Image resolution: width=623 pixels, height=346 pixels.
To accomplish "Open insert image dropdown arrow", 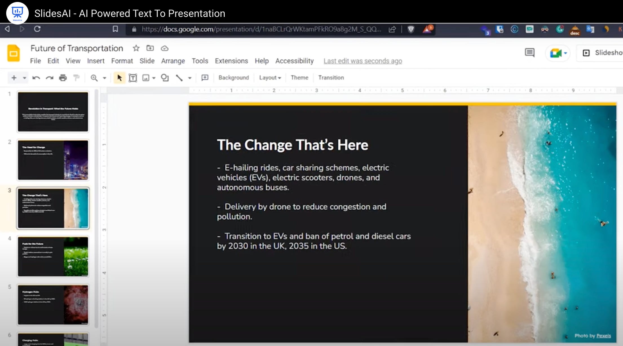I will (154, 78).
